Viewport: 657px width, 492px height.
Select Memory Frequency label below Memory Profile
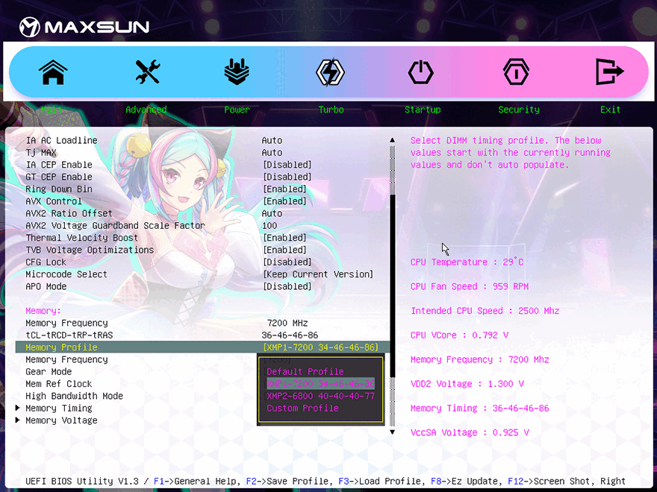(66, 359)
